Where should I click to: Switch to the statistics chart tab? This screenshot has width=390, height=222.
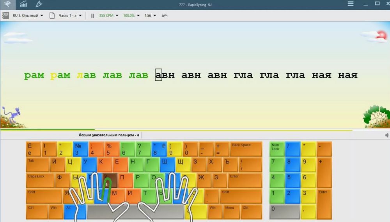23,4
